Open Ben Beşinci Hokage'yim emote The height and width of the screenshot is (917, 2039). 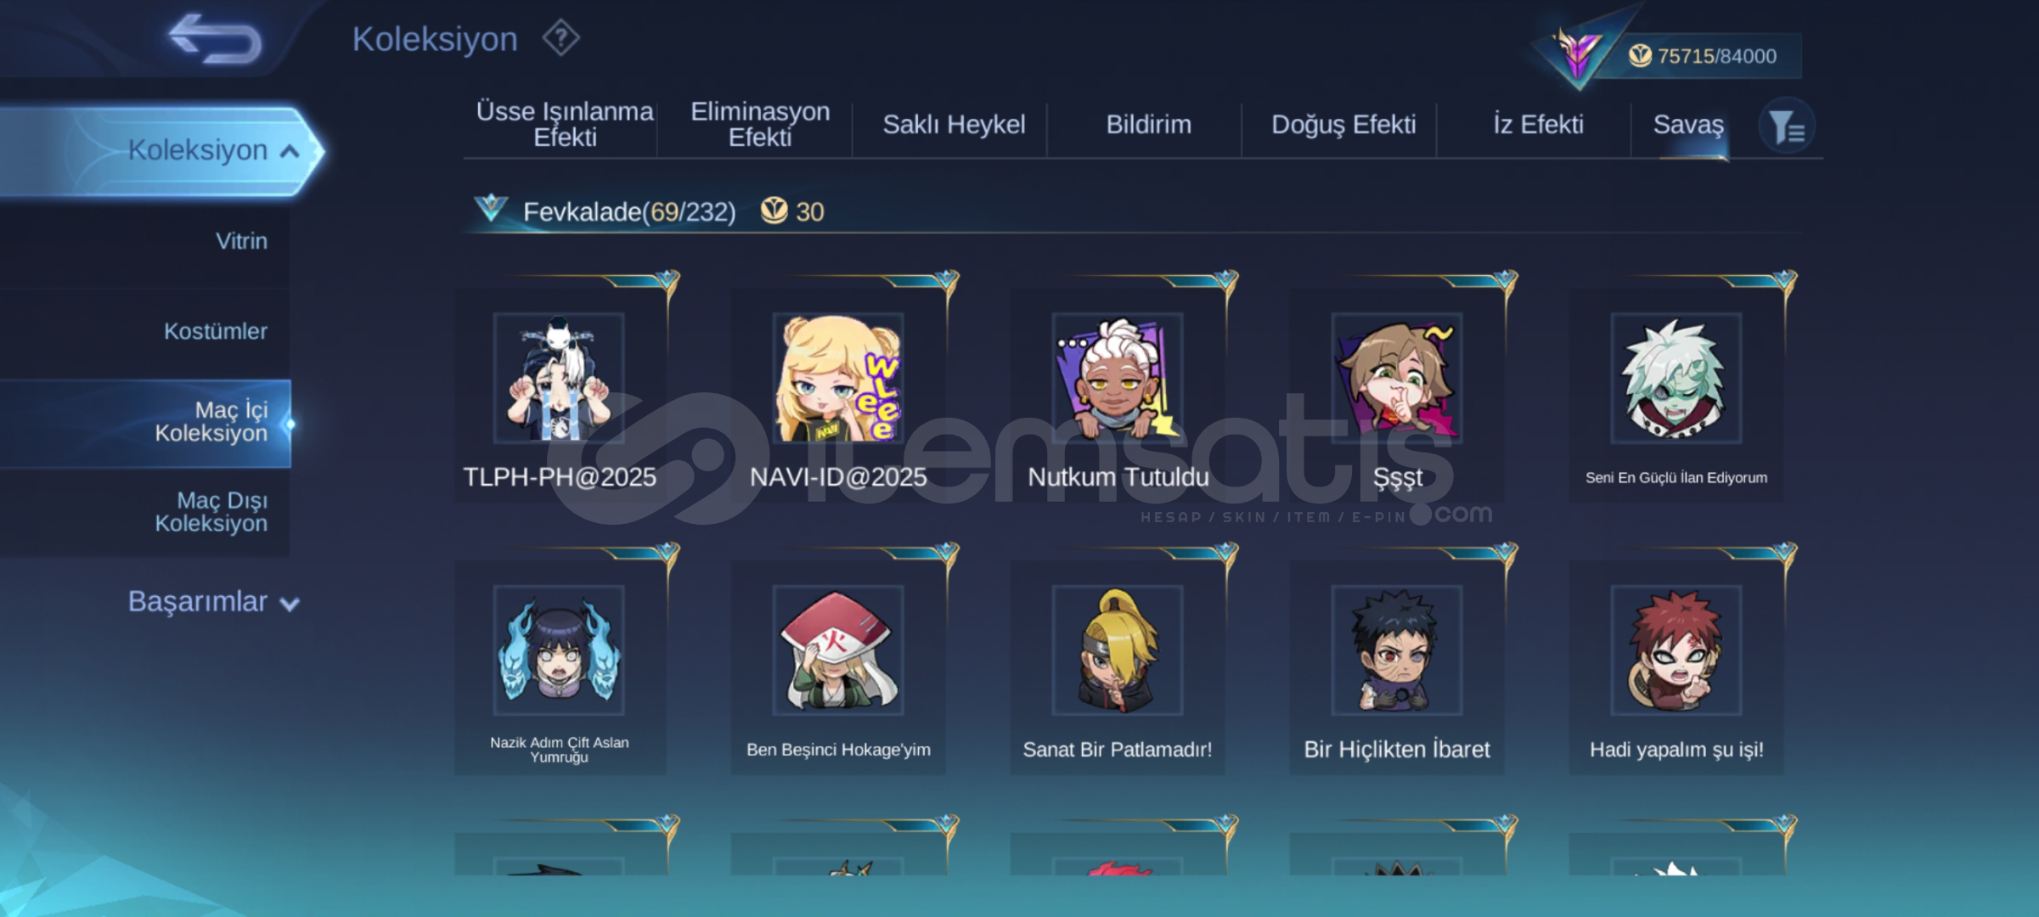point(838,667)
